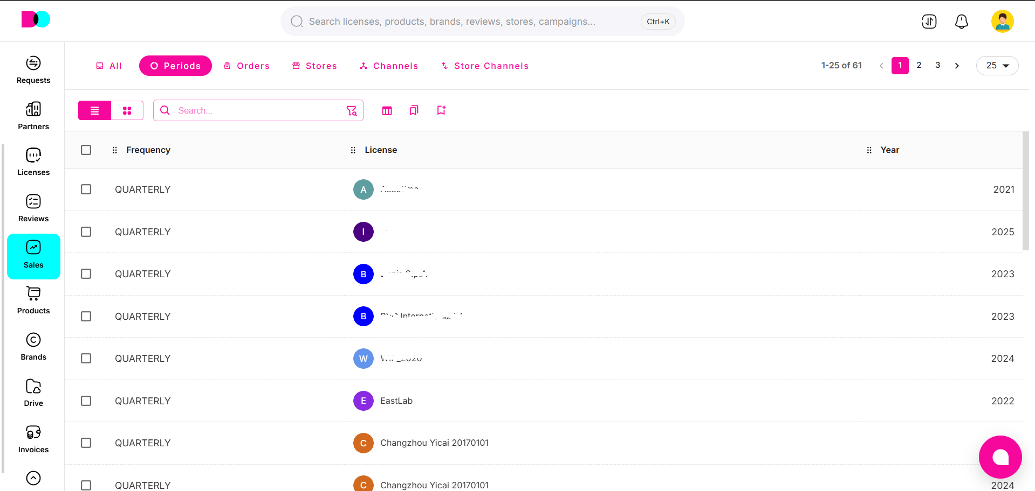Screen dimensions: 1035x491
Task: Click the year 2022 cell
Action: point(1003,401)
